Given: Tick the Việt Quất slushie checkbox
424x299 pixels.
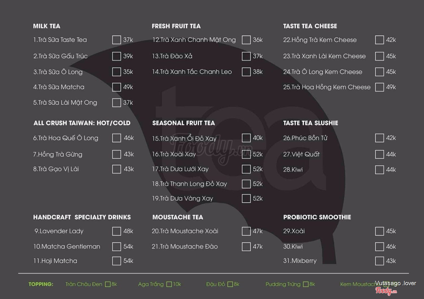Looking at the screenshot, I should pyautogui.click(x=379, y=154).
